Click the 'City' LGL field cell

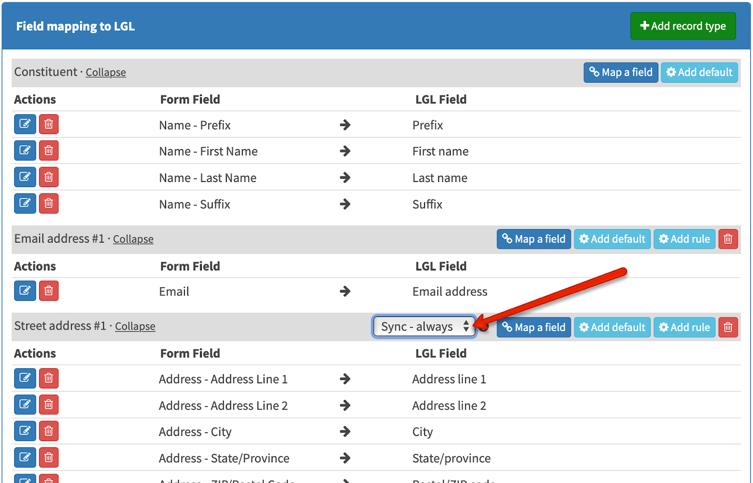[423, 432]
